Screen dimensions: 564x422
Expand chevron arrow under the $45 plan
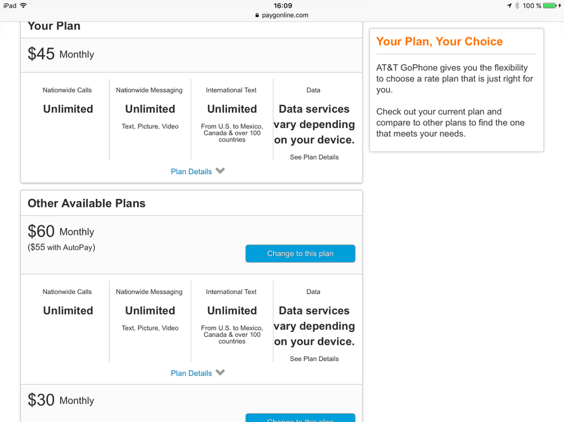click(220, 171)
